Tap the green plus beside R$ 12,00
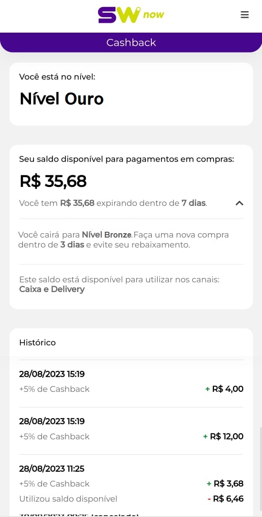This screenshot has height=517, width=262. 205,437
